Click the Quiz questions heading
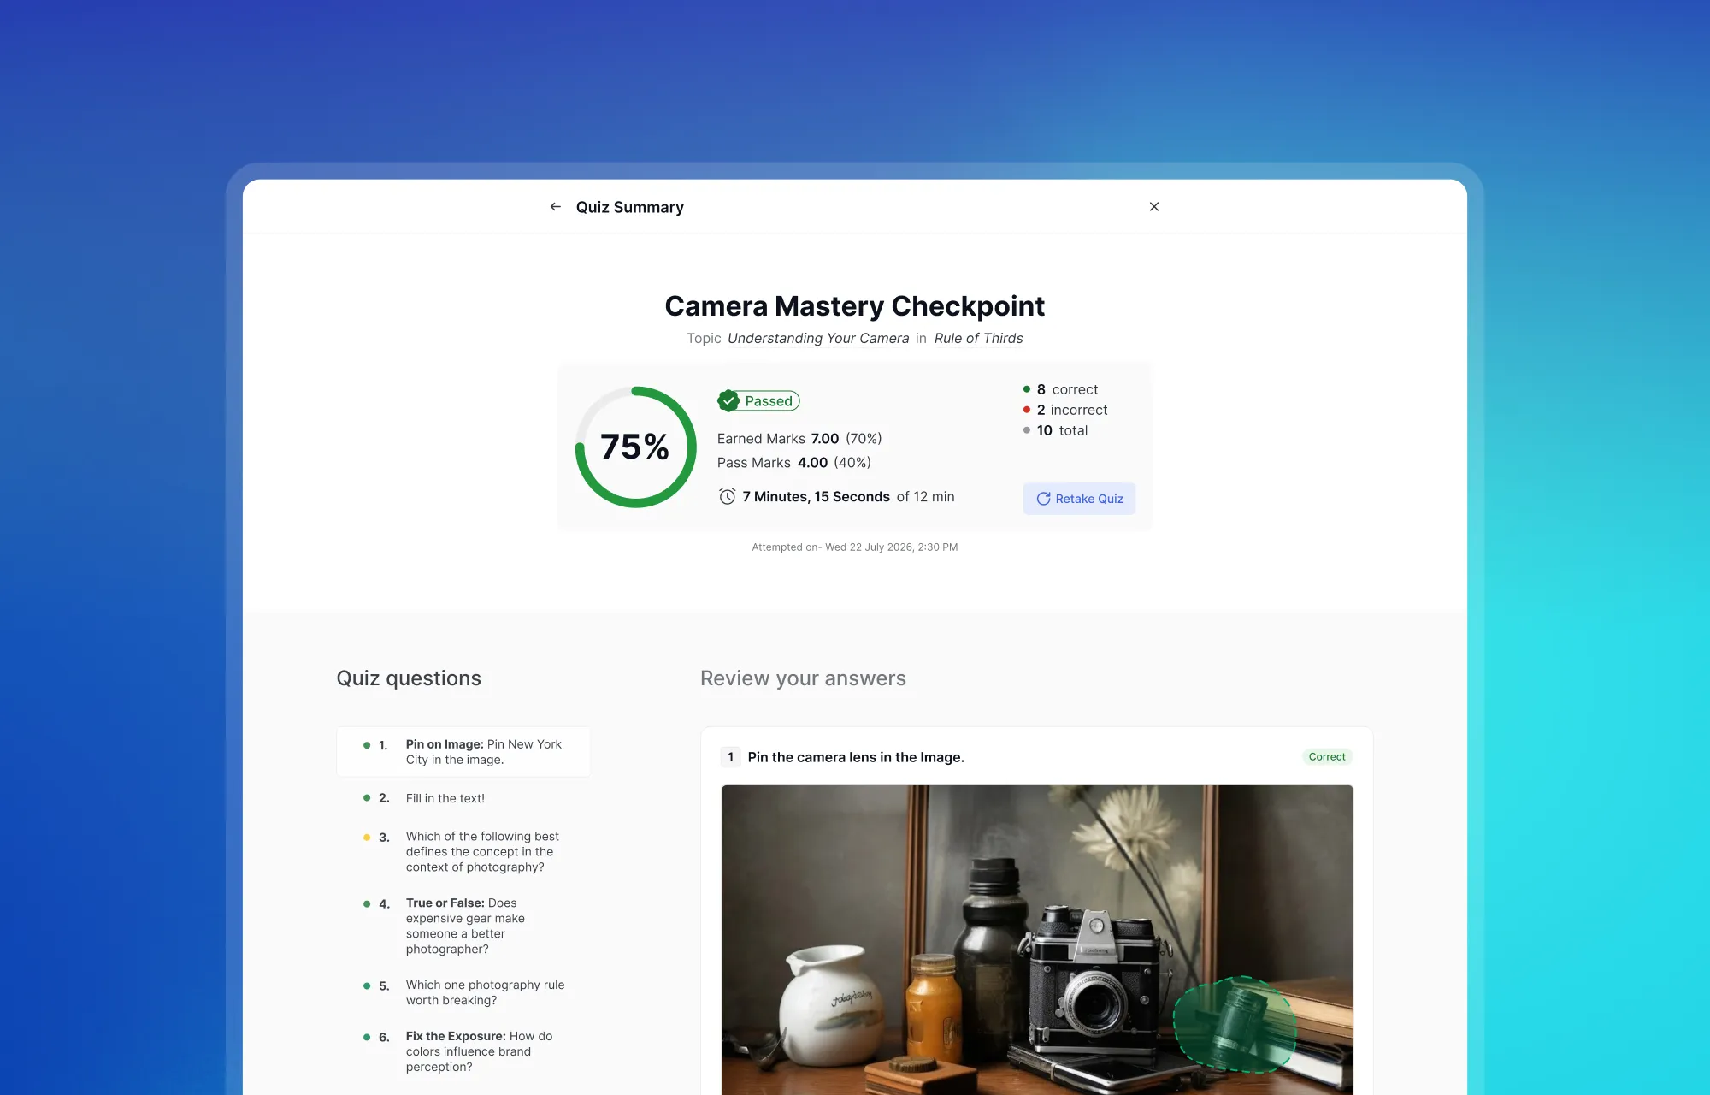 click(x=409, y=678)
